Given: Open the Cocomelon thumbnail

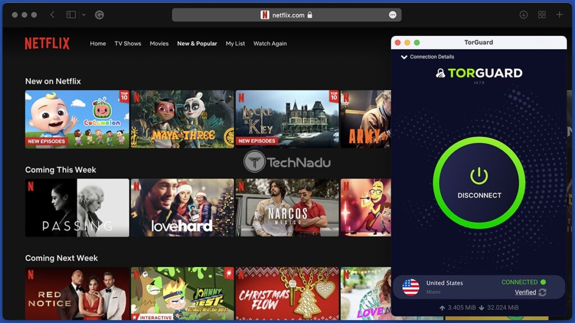Looking at the screenshot, I should coord(77,119).
